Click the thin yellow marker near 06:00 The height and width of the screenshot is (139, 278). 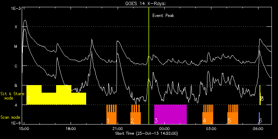click(260, 95)
